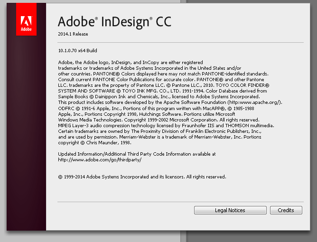Click the Merriam-Webster trademark sentence

pyautogui.click(x=181, y=137)
